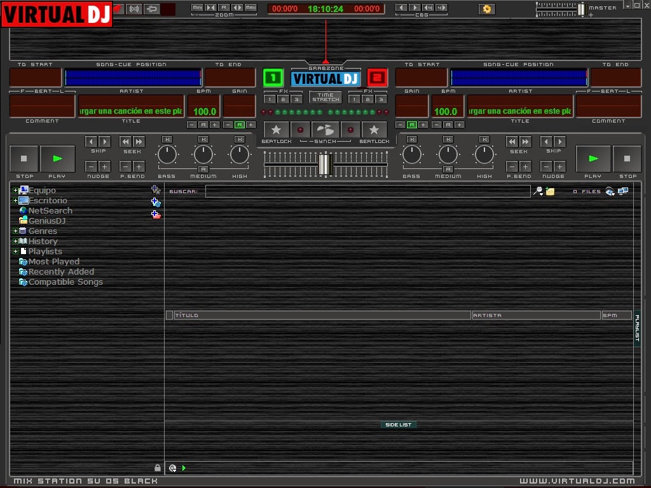Screen dimensions: 651x488
Task: Toggle FX slot 1 on the left deck
Action: click(x=270, y=99)
